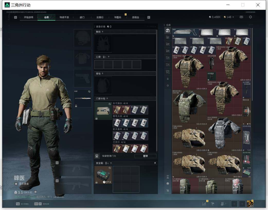Click the quick keycard management icon
Screen dimensions: 268x210
point(97,156)
